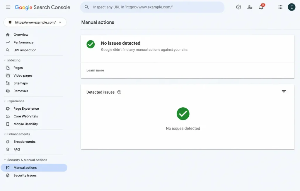This screenshot has height=191, width=300.
Task: Click the Removals crossed-eye icon
Action: 8,91
